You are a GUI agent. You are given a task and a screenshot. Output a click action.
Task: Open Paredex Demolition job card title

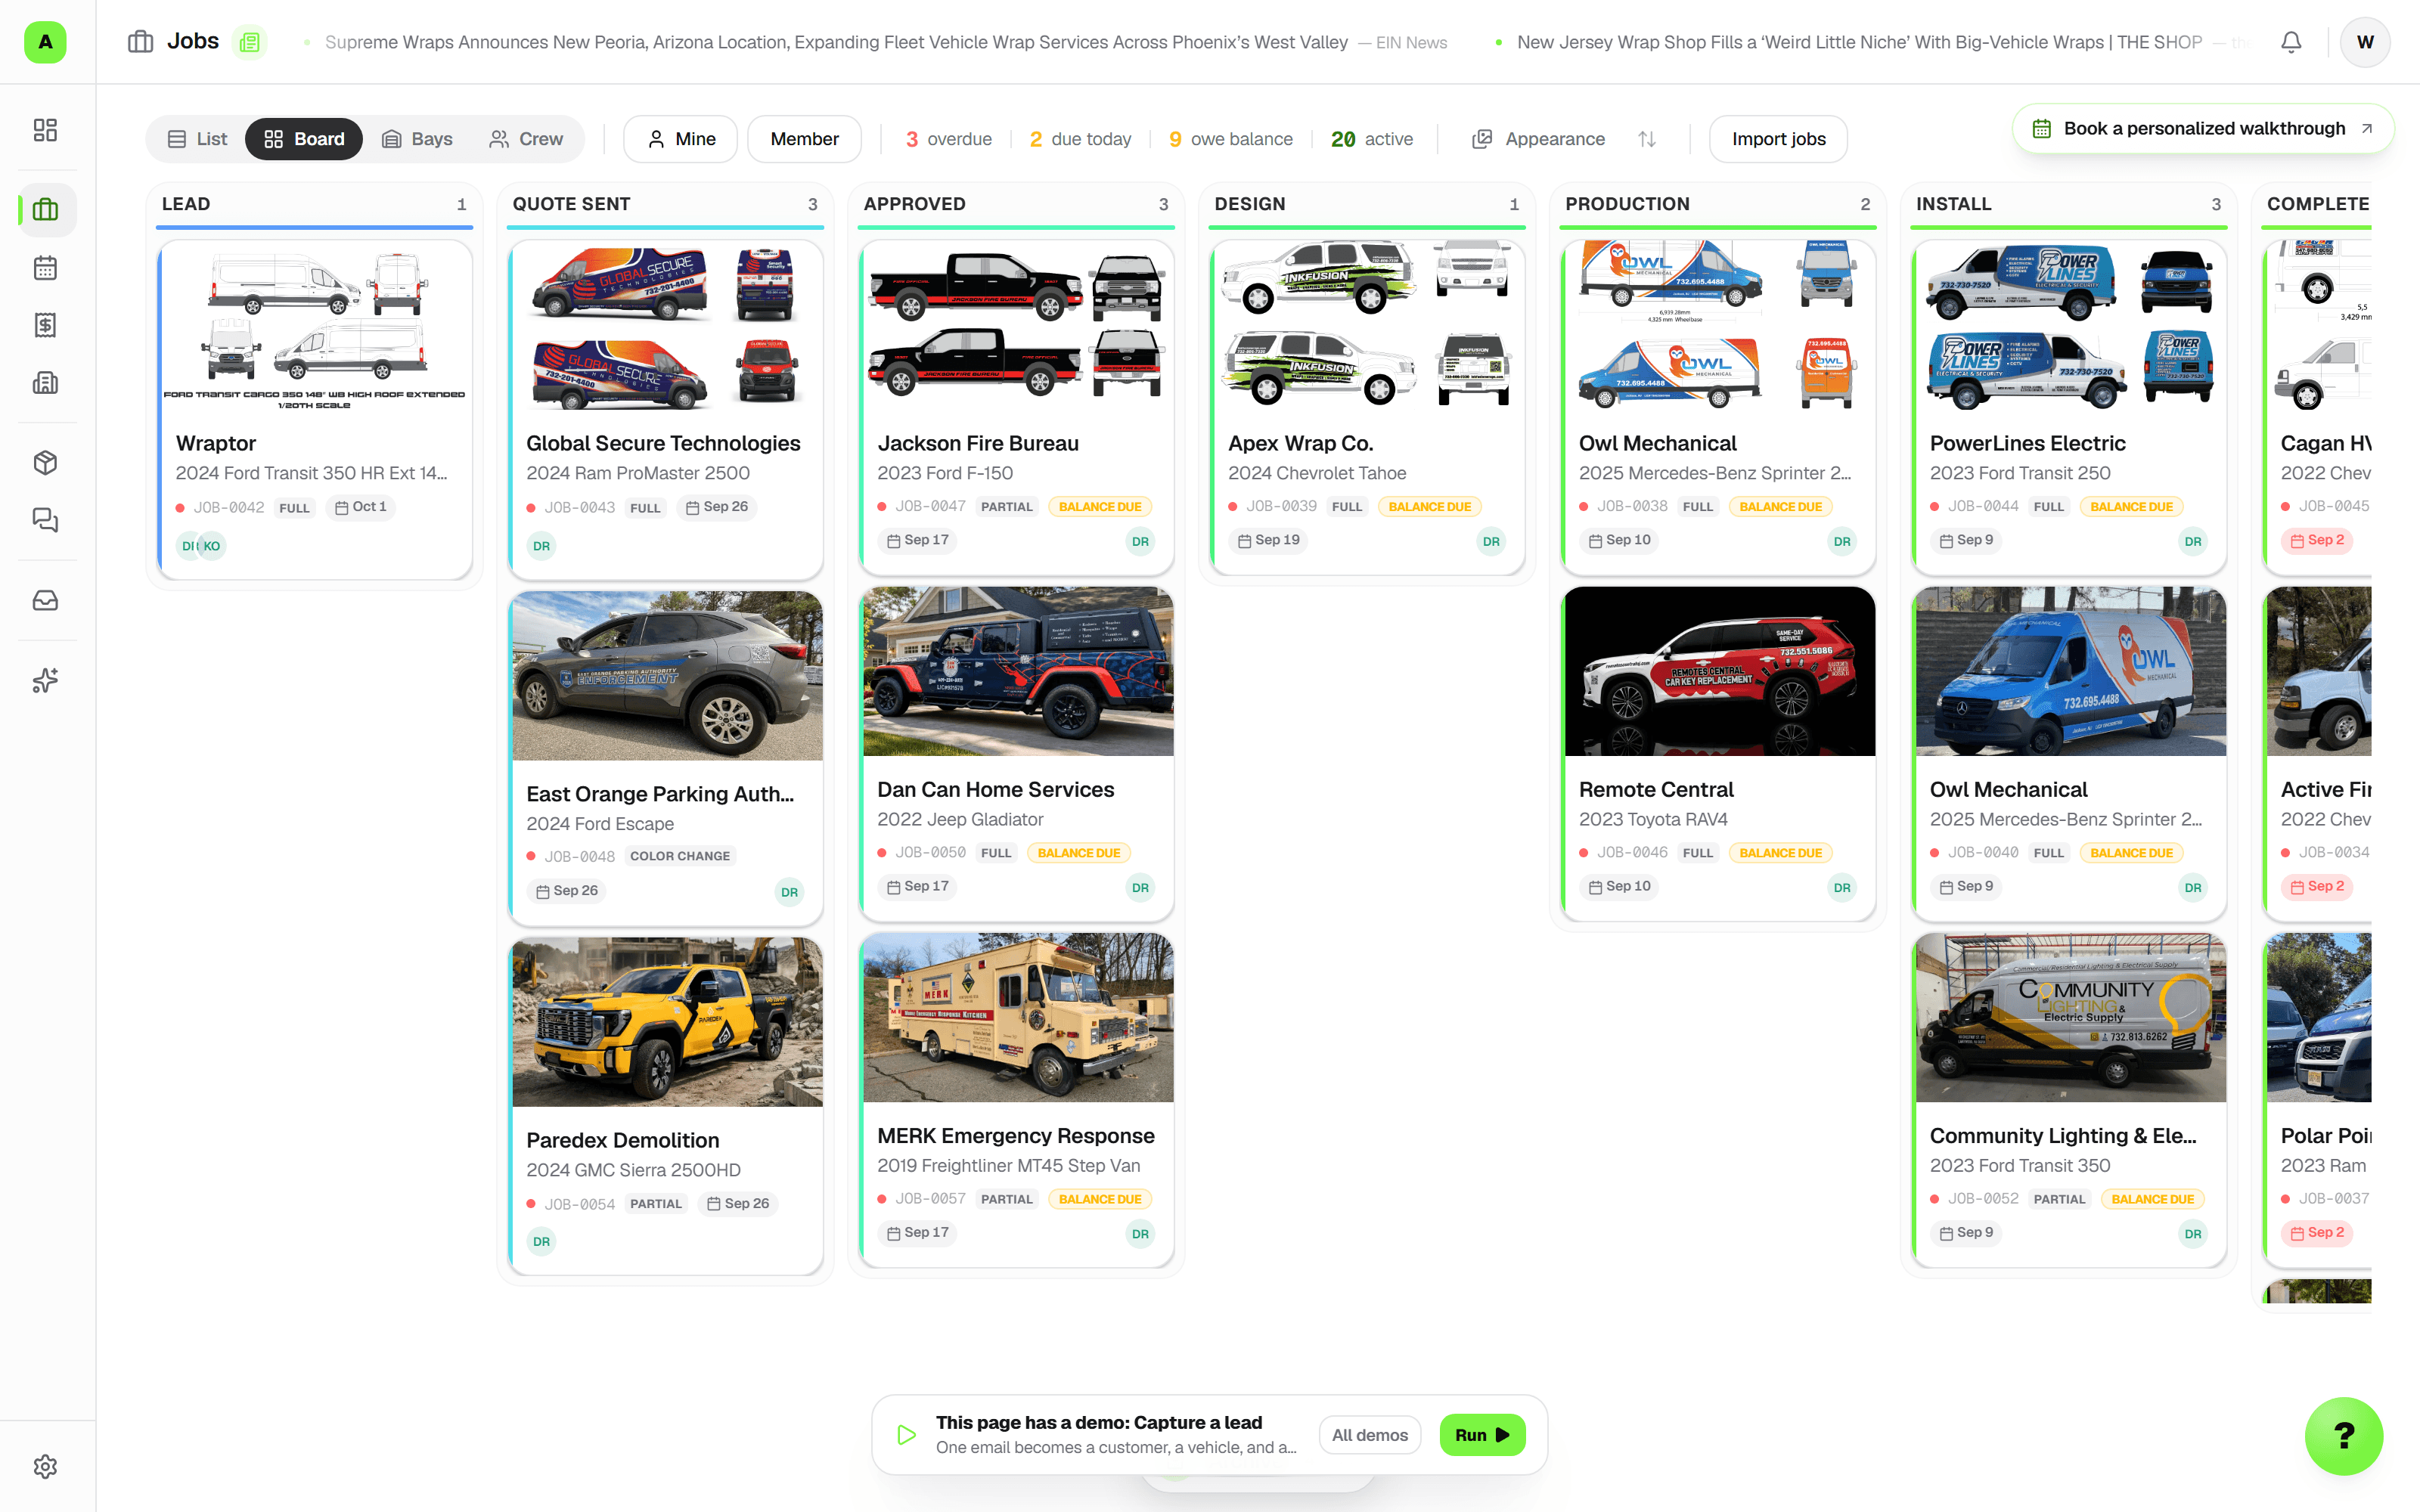pyautogui.click(x=622, y=1140)
